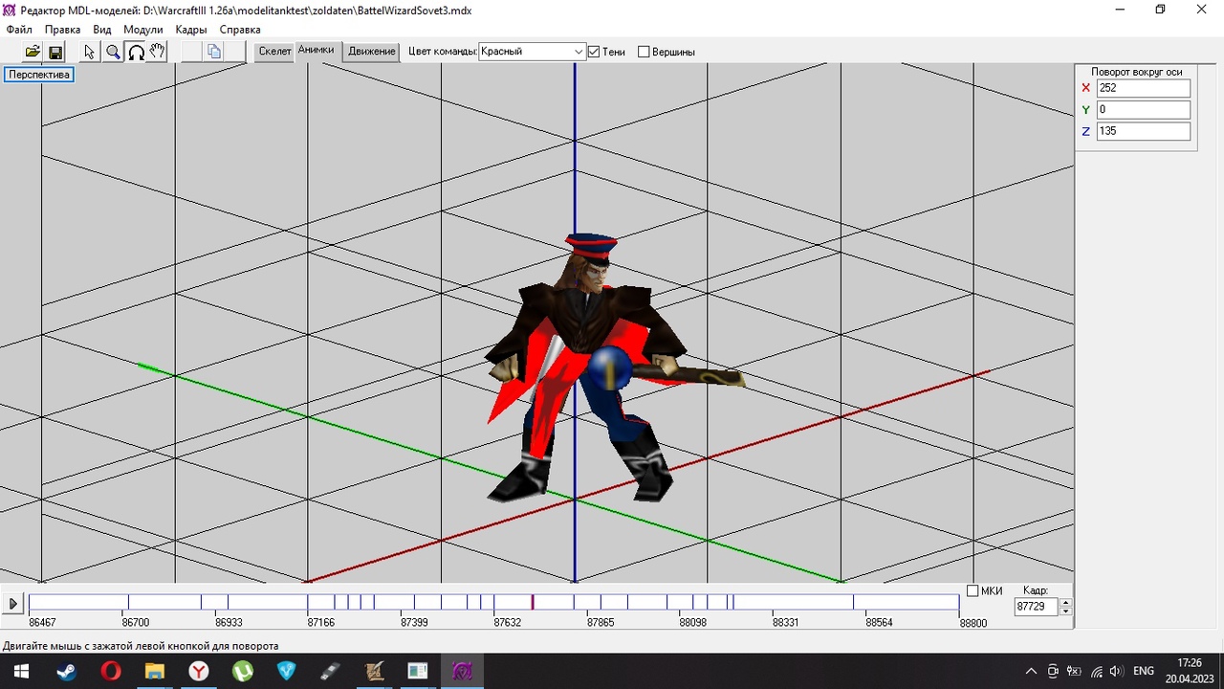Pick the hand pan tool
Viewport: 1224px width, 689px height.
pyautogui.click(x=158, y=52)
